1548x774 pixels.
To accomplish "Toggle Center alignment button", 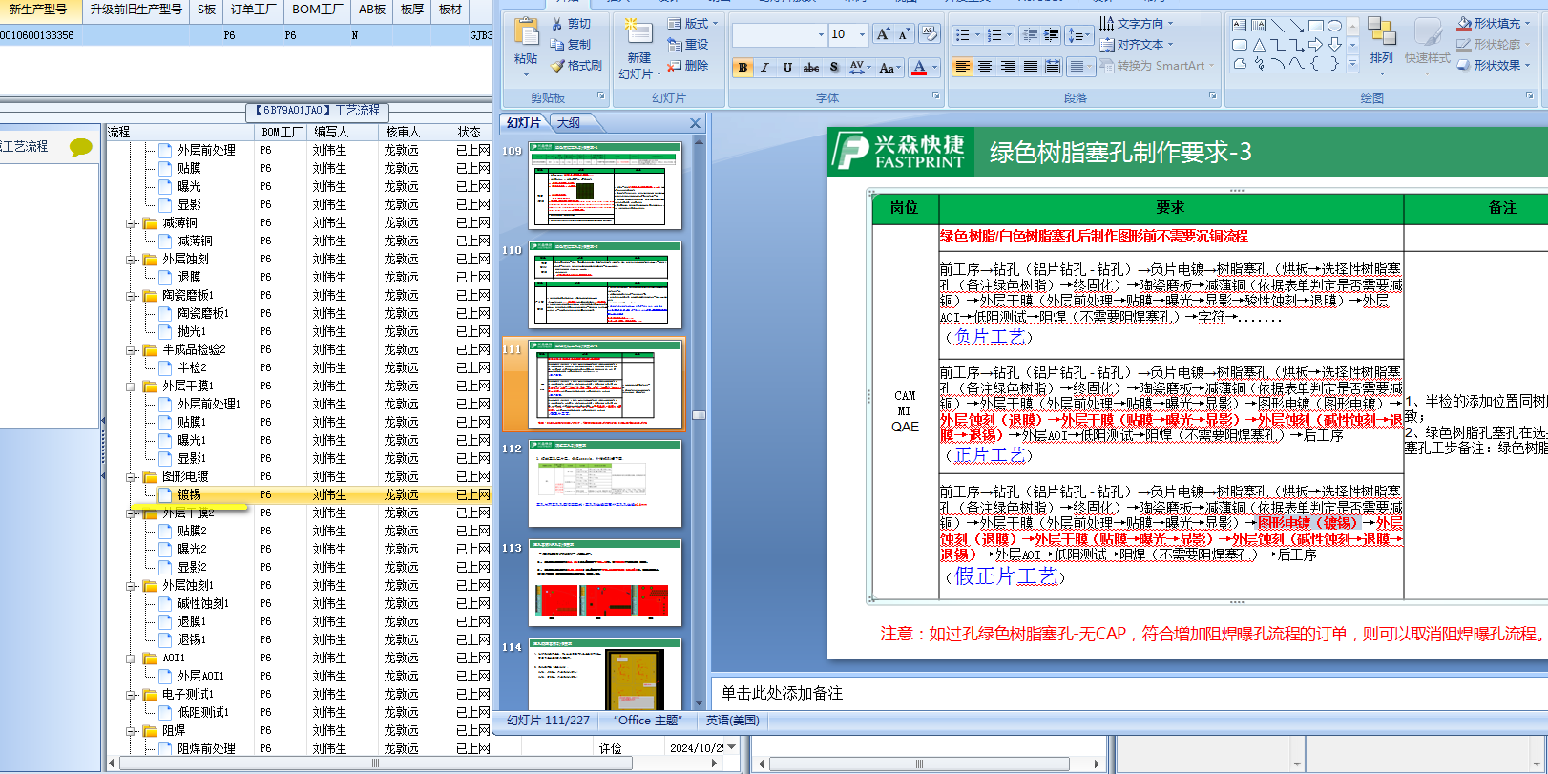I will (984, 67).
